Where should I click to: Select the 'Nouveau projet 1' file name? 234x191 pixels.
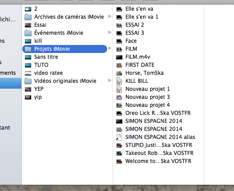[148, 89]
